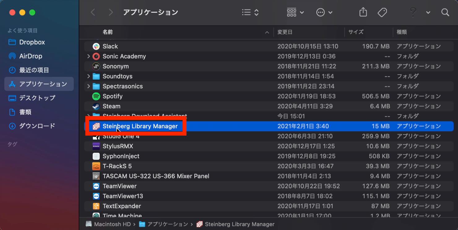Click the Slack app icon
458x230 pixels.
(96, 46)
